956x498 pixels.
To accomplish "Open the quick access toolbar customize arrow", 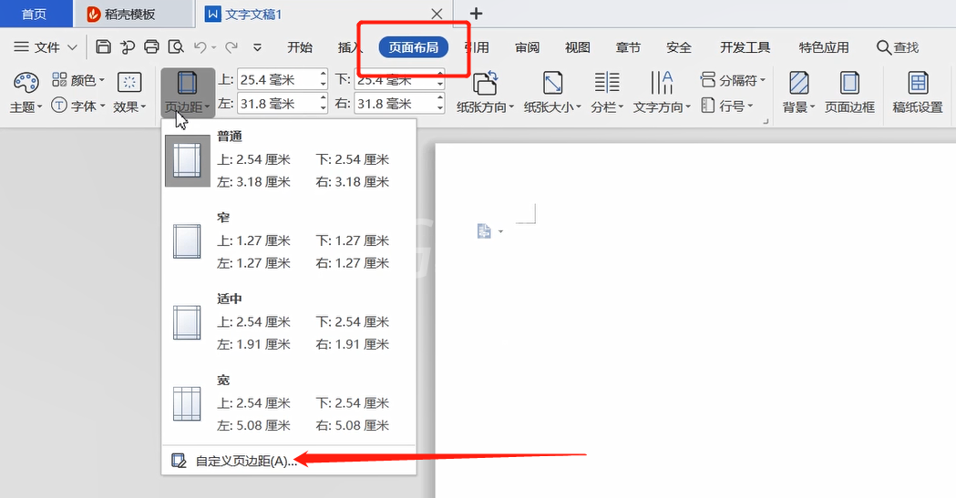I will [x=257, y=47].
